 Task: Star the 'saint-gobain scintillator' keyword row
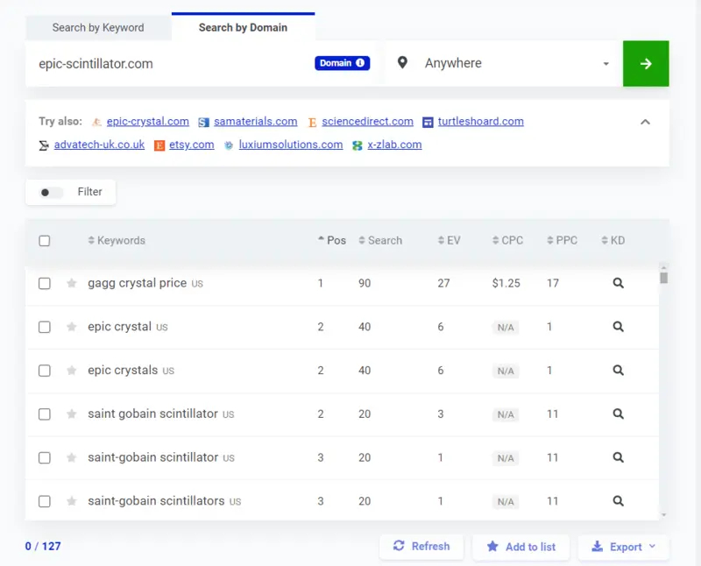[x=72, y=457]
